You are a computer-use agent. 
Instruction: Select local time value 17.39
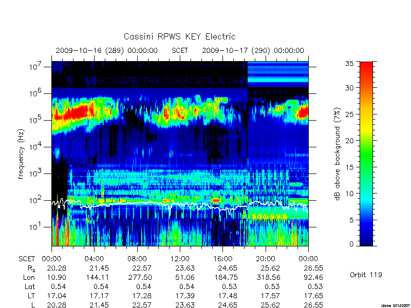(x=185, y=296)
